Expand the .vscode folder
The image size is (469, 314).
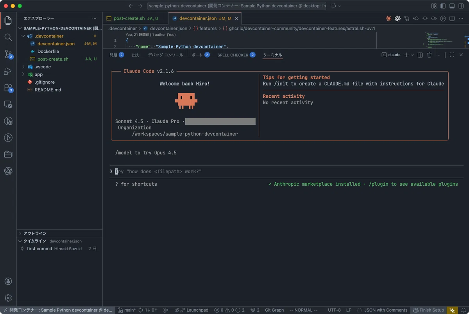coord(23,67)
